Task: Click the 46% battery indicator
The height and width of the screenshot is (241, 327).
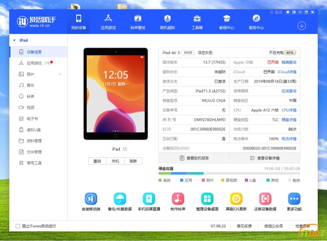Action: click(290, 53)
